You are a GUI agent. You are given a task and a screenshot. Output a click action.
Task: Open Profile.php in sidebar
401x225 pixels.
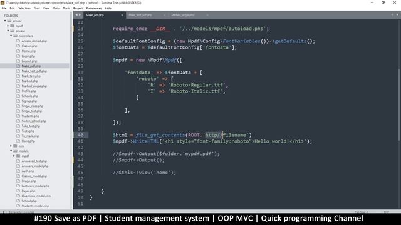[x=29, y=91]
